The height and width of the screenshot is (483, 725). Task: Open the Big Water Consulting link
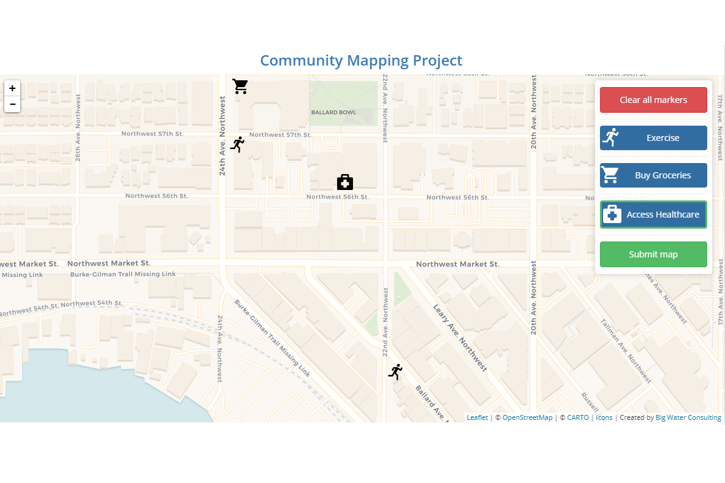coord(688,417)
